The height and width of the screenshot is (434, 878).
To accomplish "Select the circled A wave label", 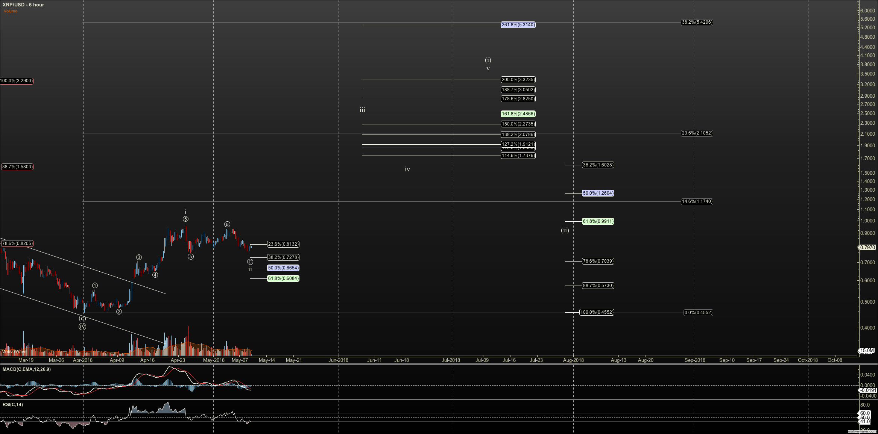I will (x=191, y=257).
